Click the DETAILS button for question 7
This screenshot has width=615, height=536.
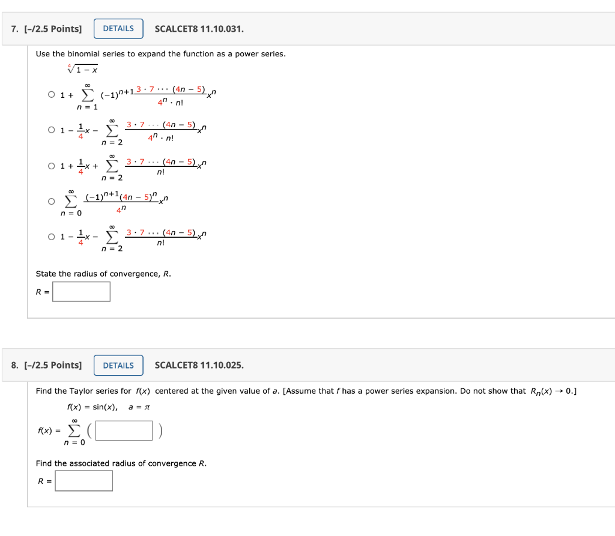click(x=118, y=28)
